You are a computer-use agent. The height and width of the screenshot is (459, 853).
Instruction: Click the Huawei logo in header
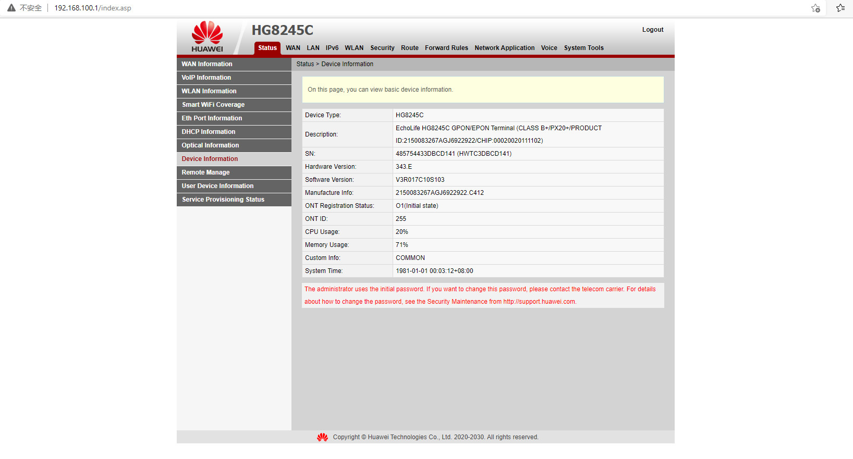pyautogui.click(x=207, y=36)
